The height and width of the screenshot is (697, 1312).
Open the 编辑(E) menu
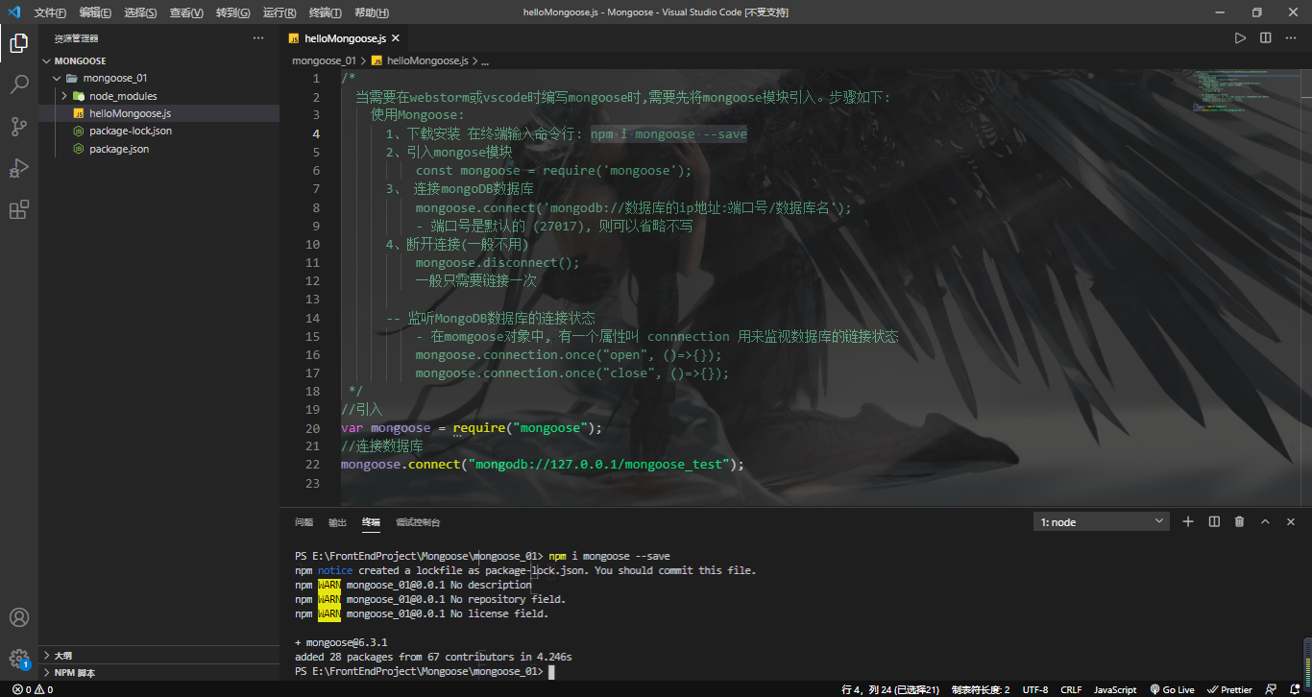tap(95, 12)
